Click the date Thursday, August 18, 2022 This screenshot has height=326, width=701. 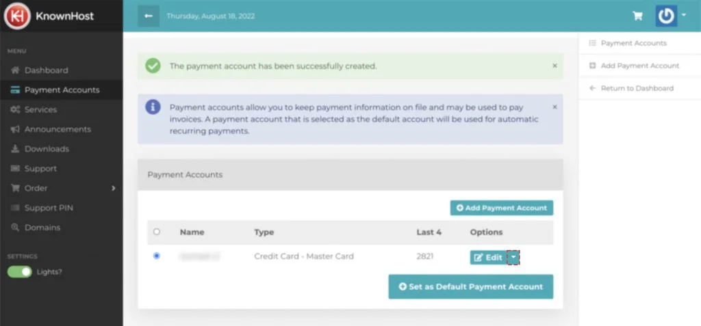point(211,16)
